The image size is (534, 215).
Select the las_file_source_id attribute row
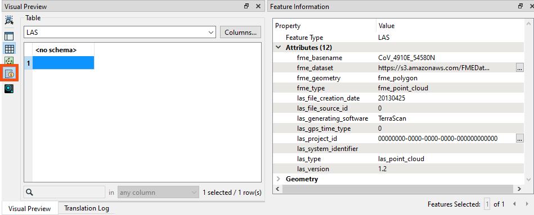click(398, 108)
